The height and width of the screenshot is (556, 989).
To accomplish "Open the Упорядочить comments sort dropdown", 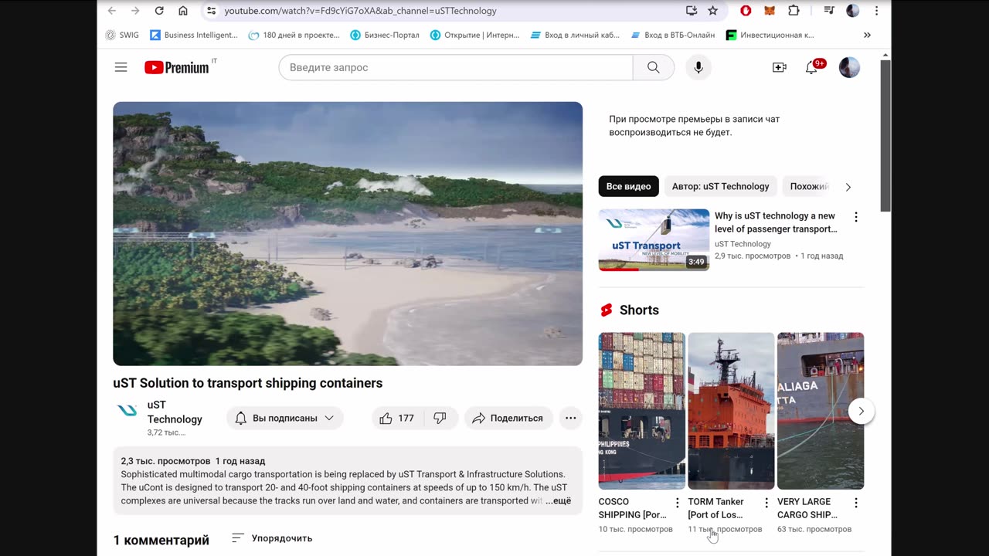I will pyautogui.click(x=271, y=538).
